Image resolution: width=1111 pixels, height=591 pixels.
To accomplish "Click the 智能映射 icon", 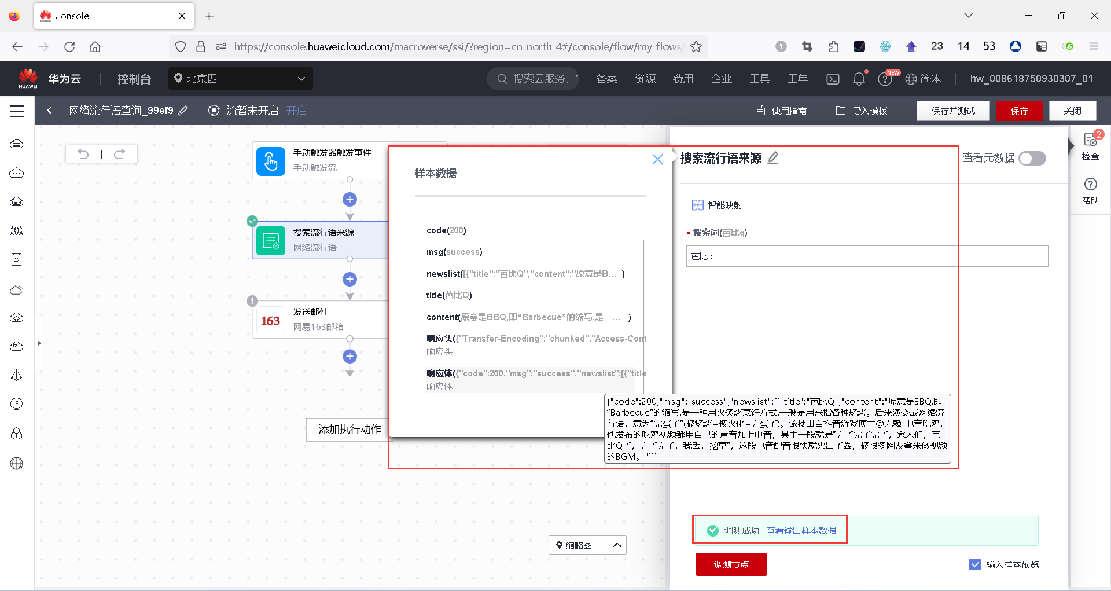I will (698, 205).
